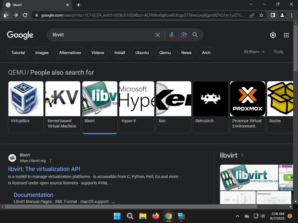Launch Firefox from the taskbar
Screen dimensions: 298x223
(156, 216)
